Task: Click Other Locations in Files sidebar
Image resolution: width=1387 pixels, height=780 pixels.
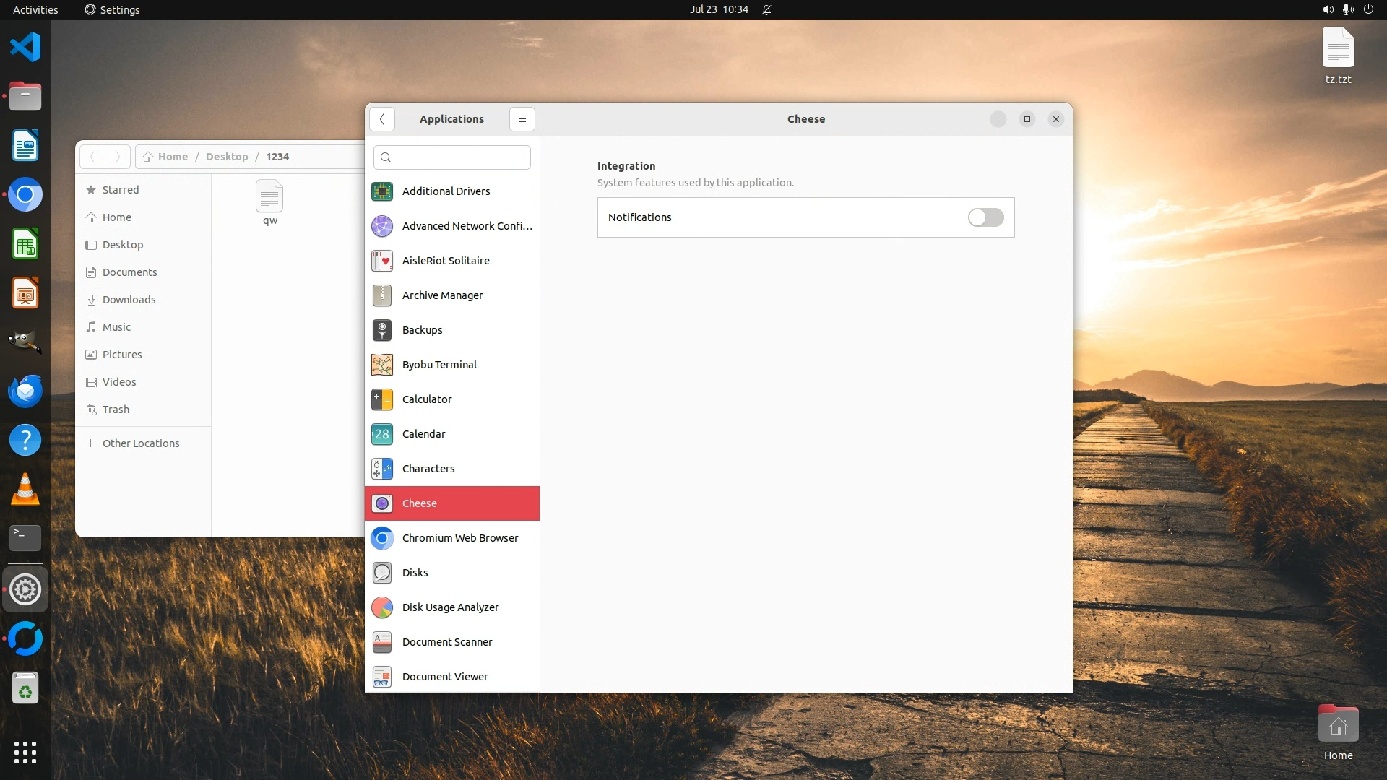Action: tap(140, 443)
